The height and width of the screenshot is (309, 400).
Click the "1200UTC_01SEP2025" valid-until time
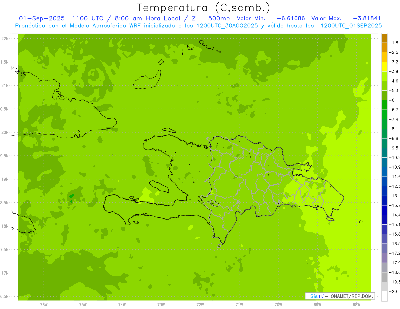tap(351, 26)
